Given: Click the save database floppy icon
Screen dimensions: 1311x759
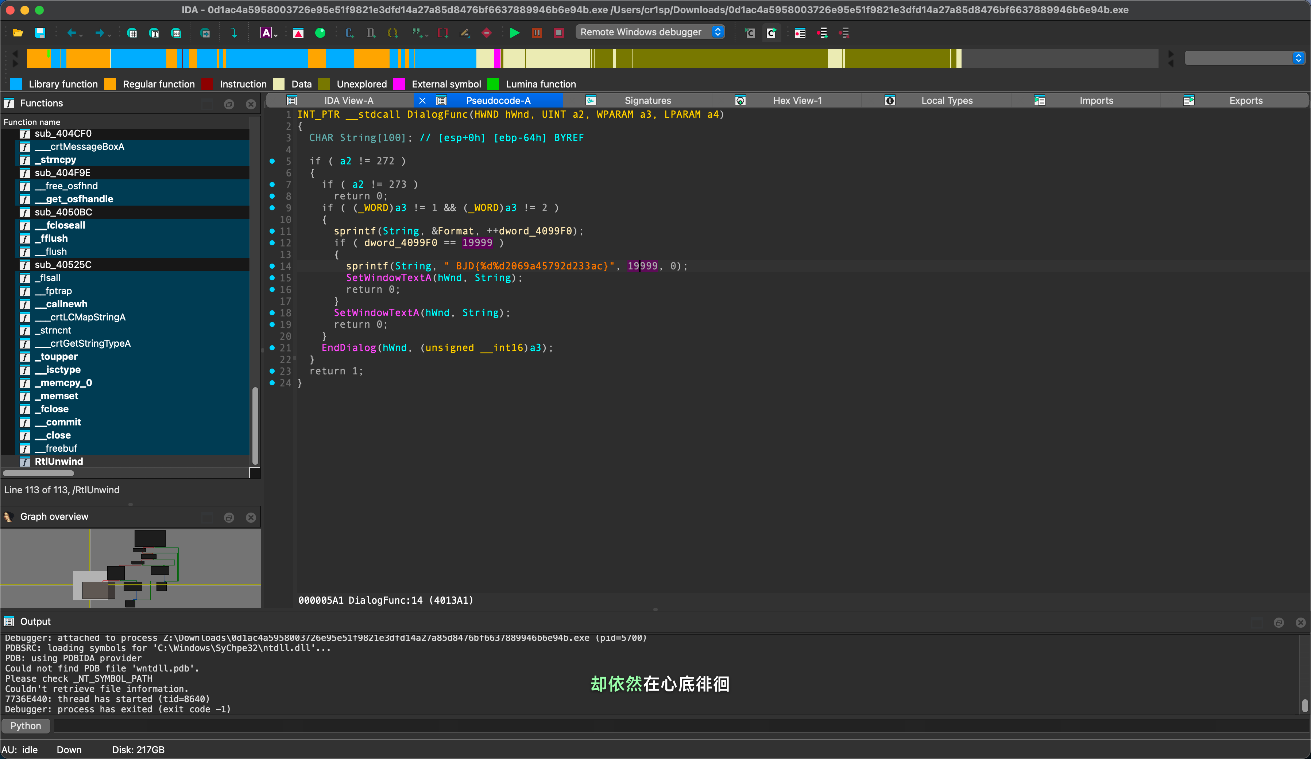Looking at the screenshot, I should click(39, 33).
